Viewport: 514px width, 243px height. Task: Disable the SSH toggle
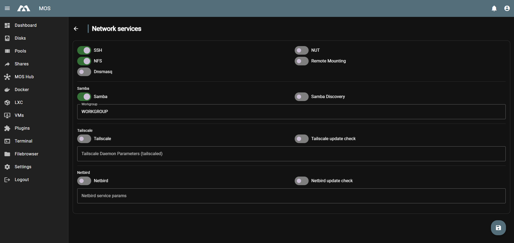point(84,50)
